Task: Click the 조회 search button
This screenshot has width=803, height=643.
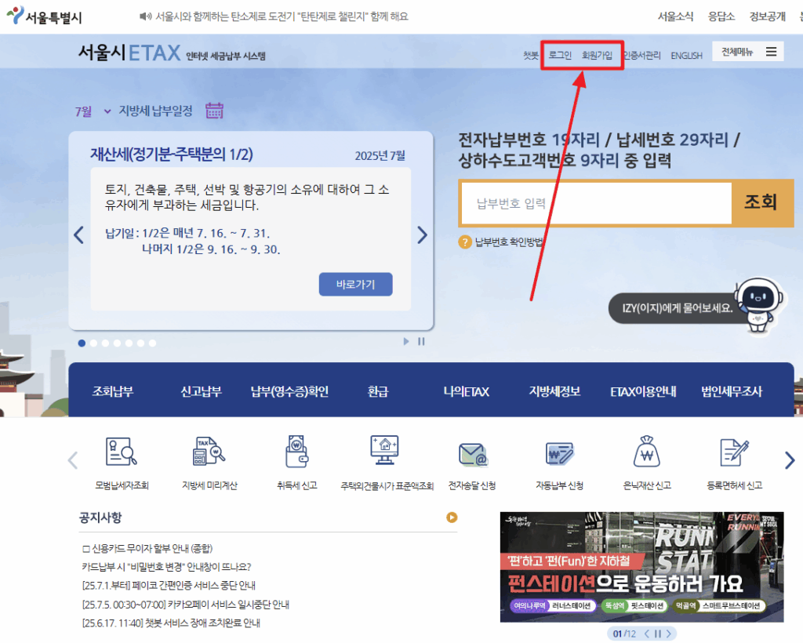Action: 761,203
